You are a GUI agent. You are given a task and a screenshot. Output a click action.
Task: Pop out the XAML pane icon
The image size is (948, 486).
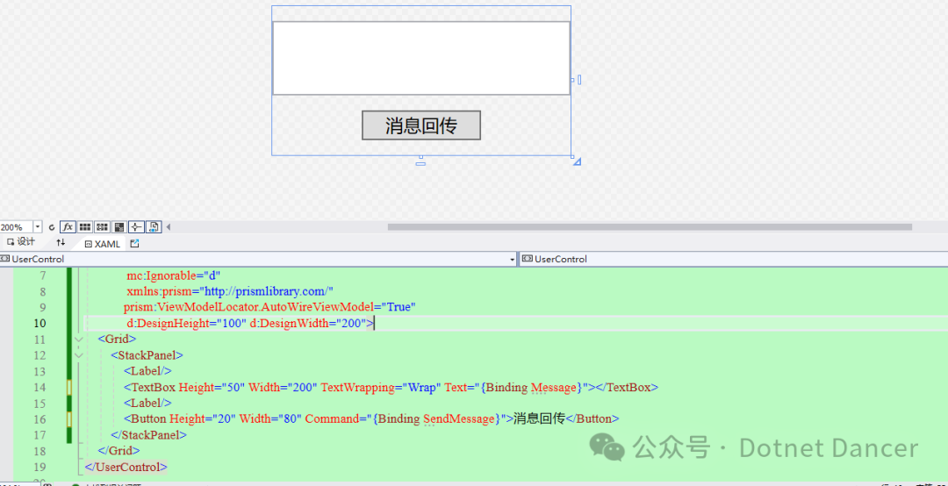click(x=135, y=243)
